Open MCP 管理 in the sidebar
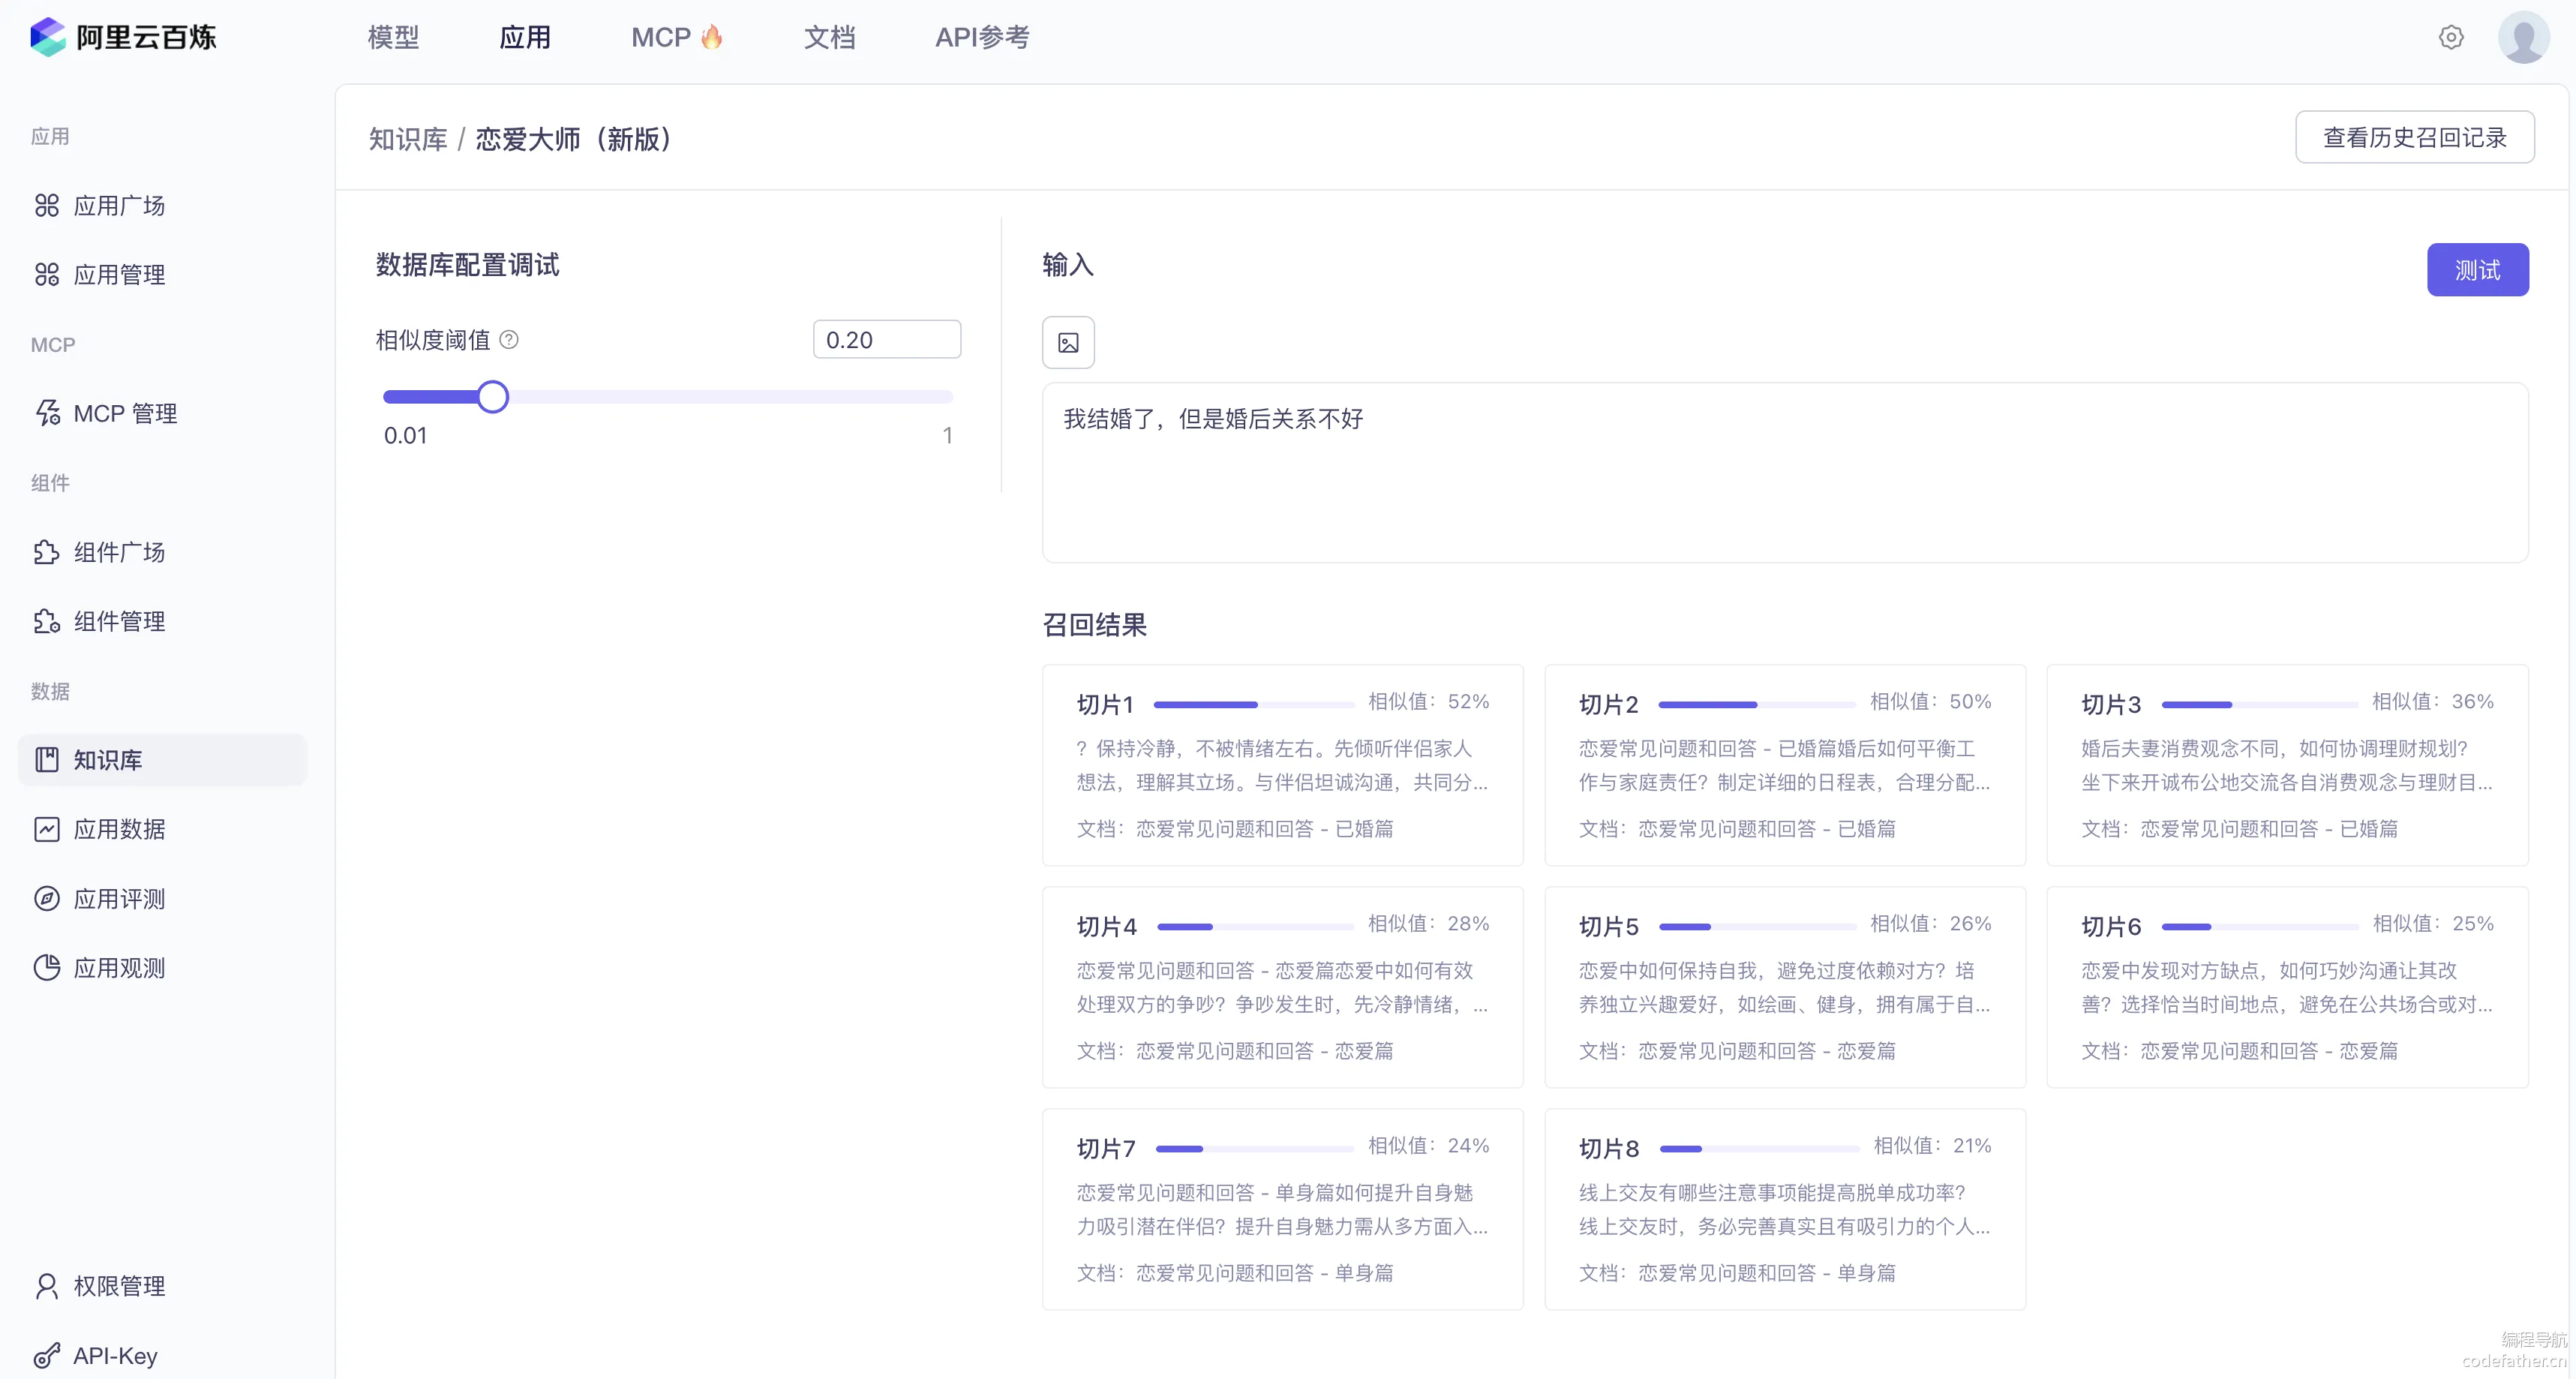 pos(124,414)
